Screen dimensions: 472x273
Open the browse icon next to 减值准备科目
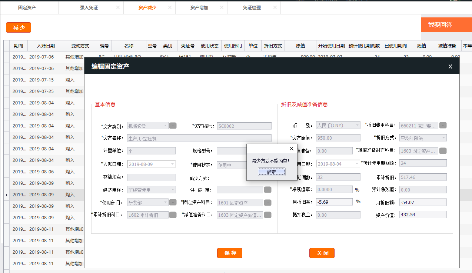[x=267, y=215]
